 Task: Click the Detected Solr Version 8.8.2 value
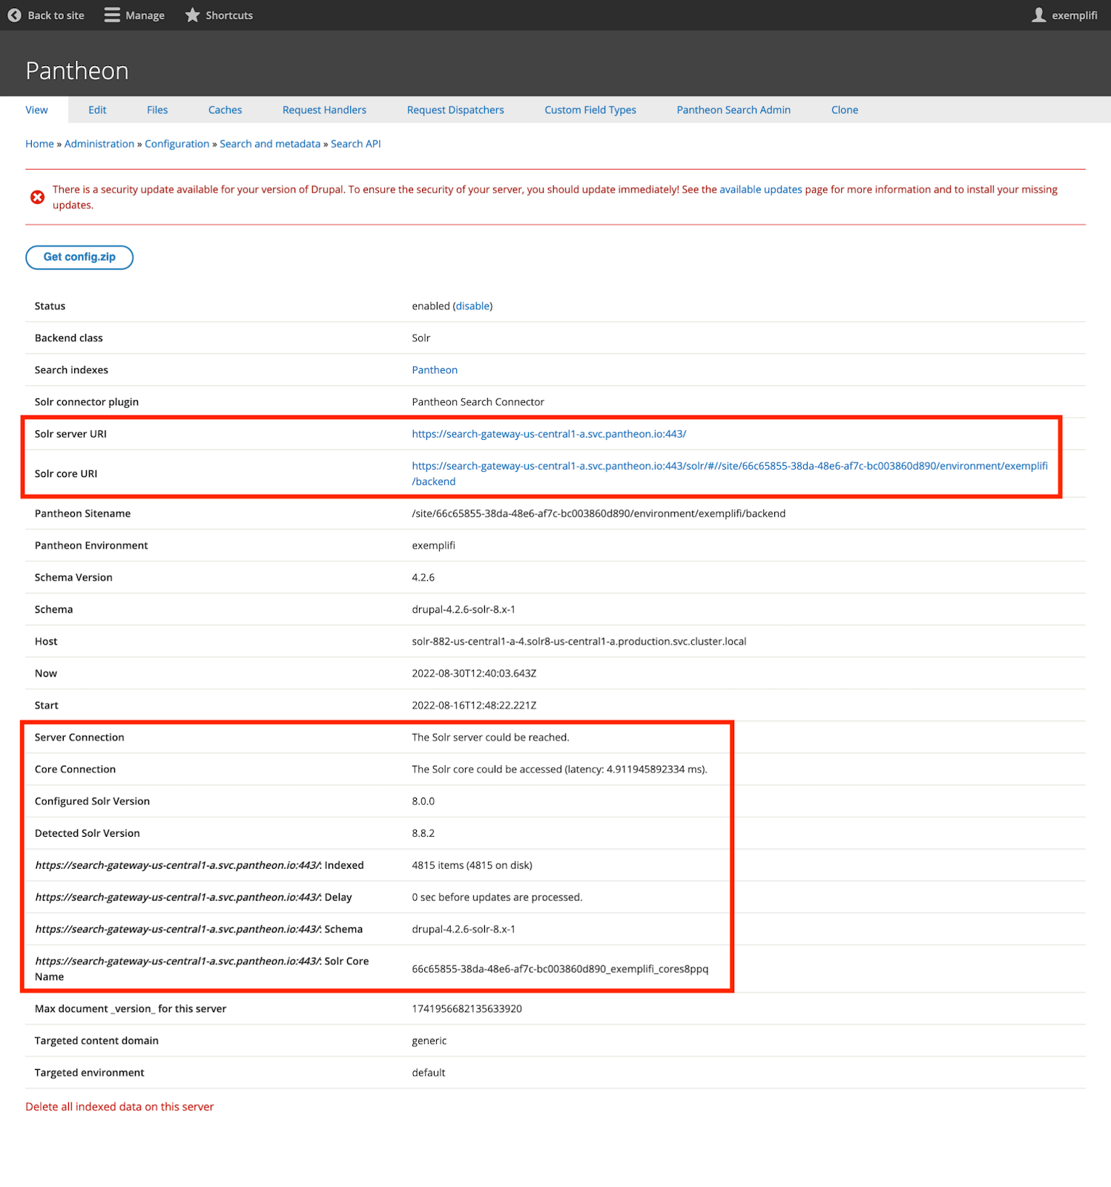coord(423,833)
